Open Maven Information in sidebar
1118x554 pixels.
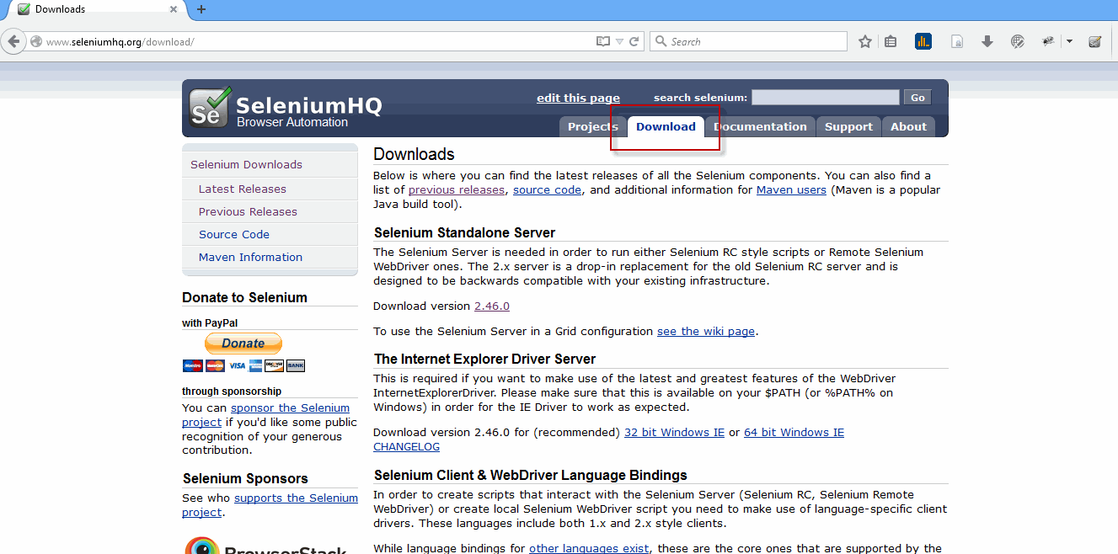click(x=250, y=258)
